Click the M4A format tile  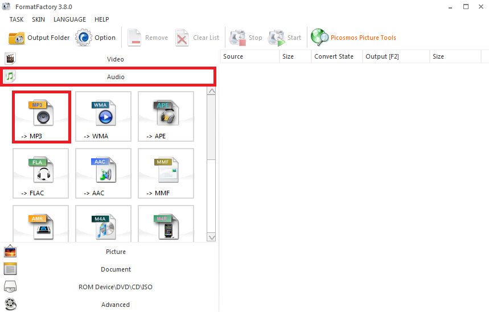click(103, 223)
